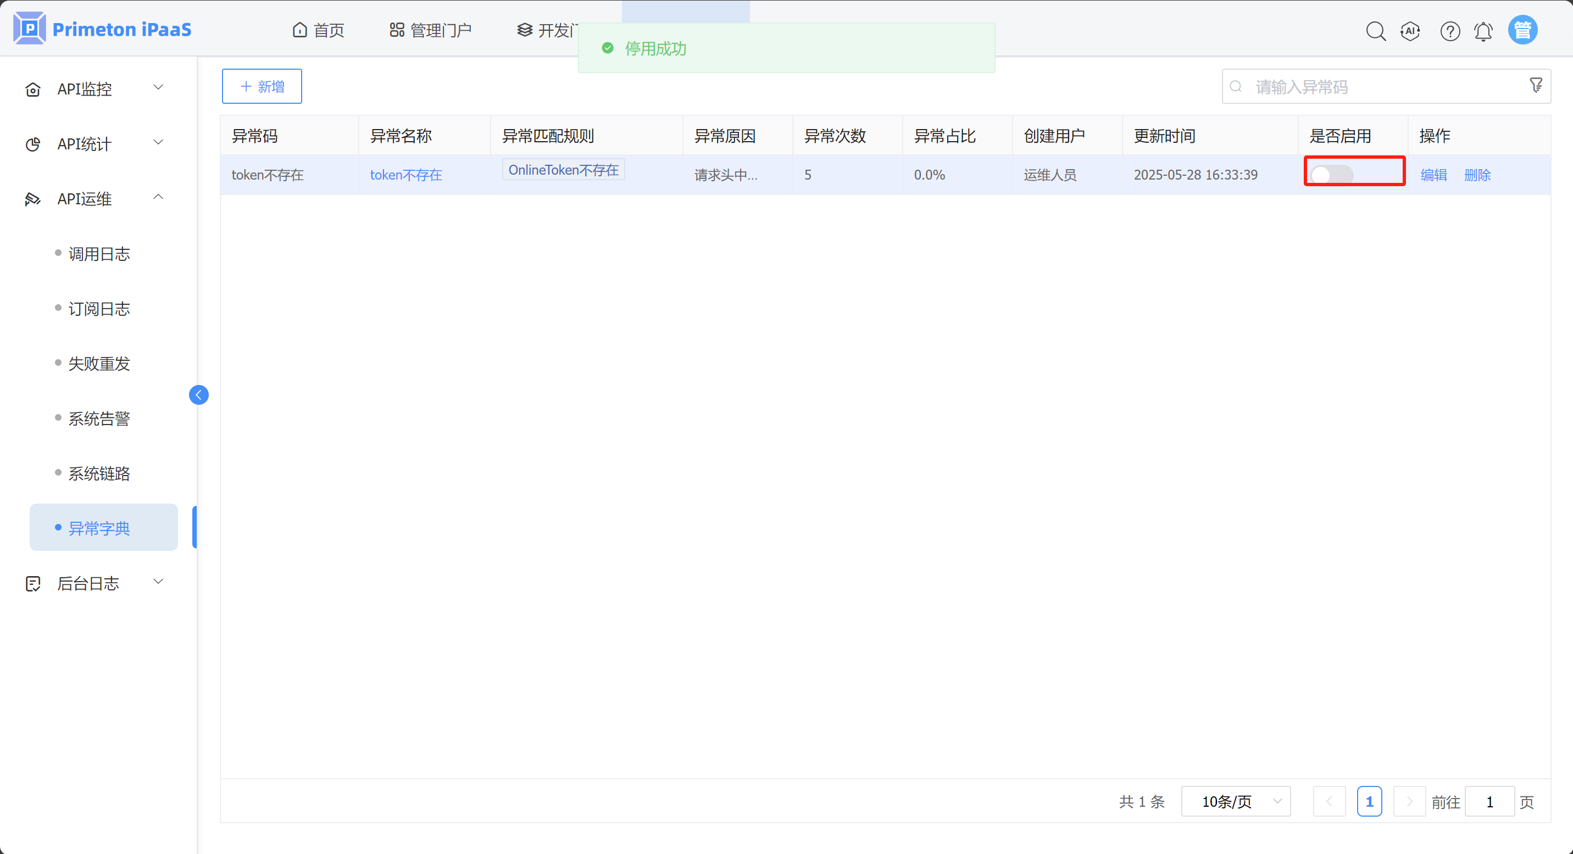Open the help question mark icon

[1449, 31]
